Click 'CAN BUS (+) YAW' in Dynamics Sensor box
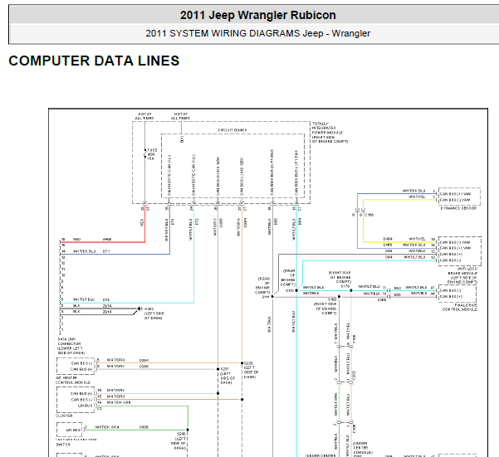This screenshot has width=499, height=457. coord(455,194)
